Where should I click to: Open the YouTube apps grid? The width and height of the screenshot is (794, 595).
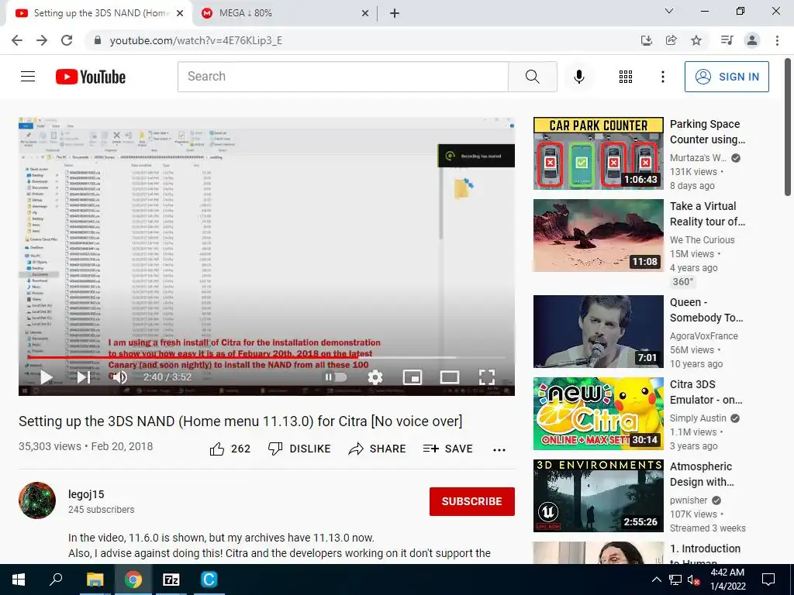coord(626,77)
